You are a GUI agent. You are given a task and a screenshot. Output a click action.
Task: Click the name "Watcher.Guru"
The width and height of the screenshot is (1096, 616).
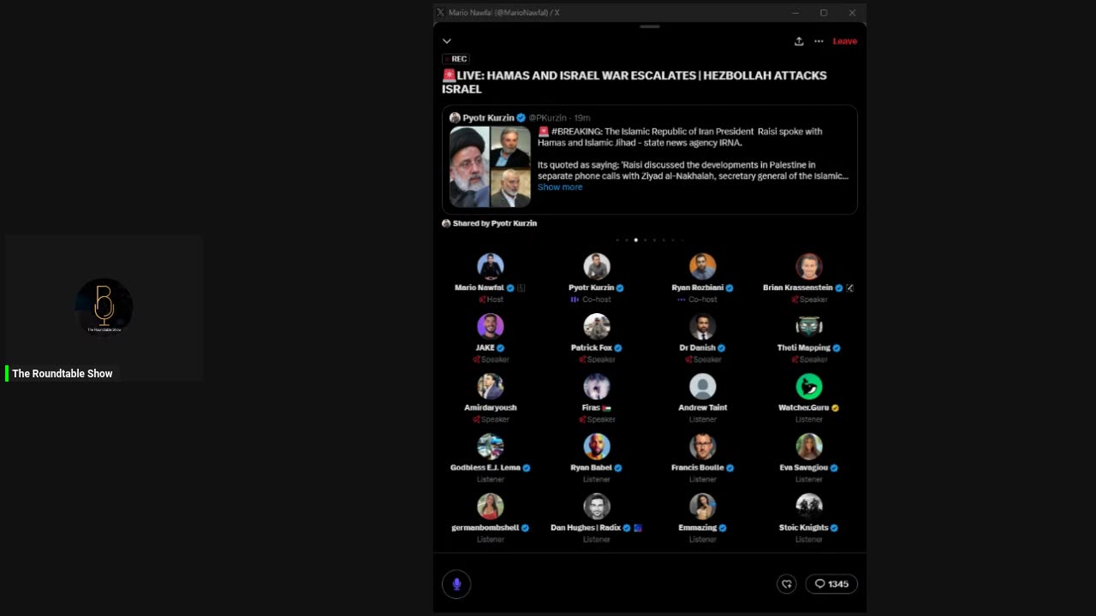803,408
